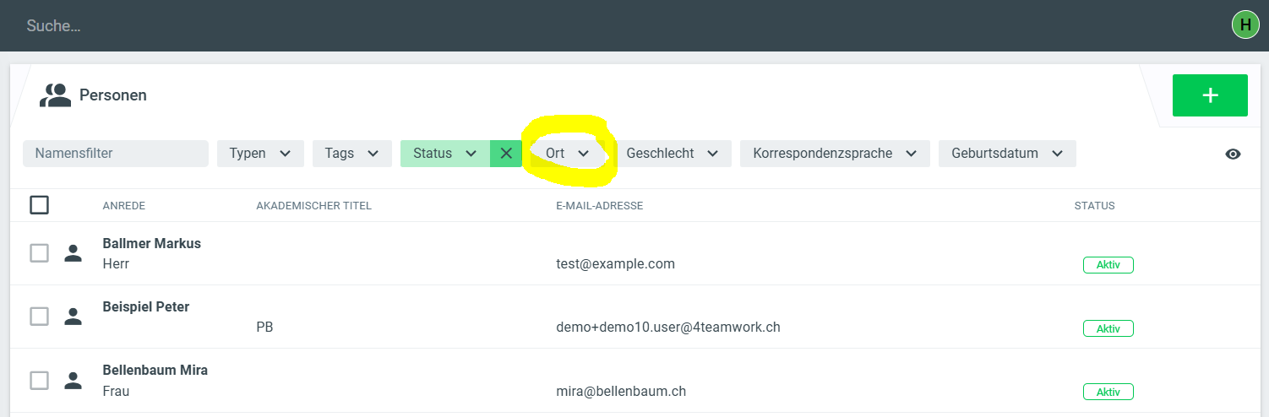Click person icon next to Bellenbaum Mira

74,381
